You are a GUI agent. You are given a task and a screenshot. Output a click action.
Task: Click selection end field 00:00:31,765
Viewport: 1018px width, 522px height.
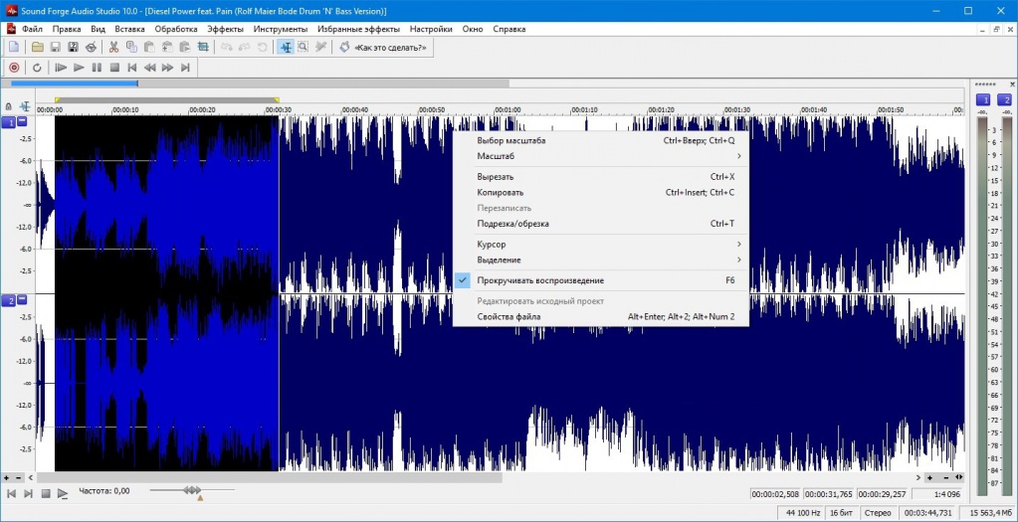829,494
